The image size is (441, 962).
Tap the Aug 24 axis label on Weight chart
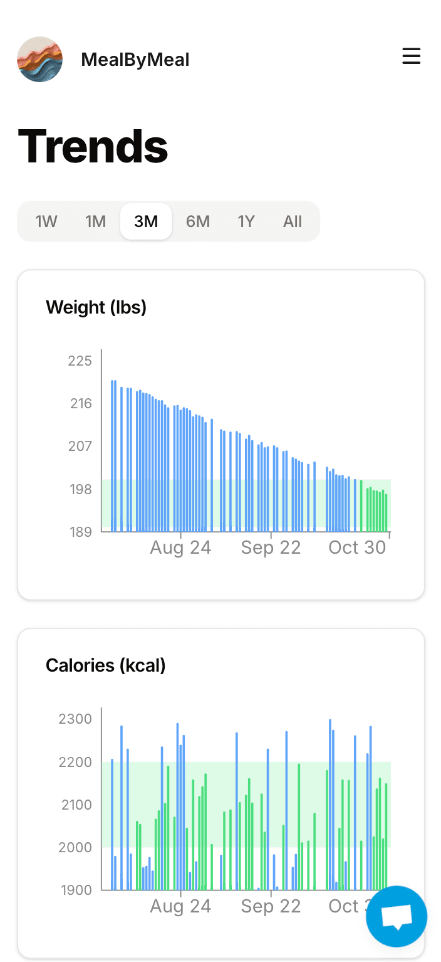pos(180,547)
